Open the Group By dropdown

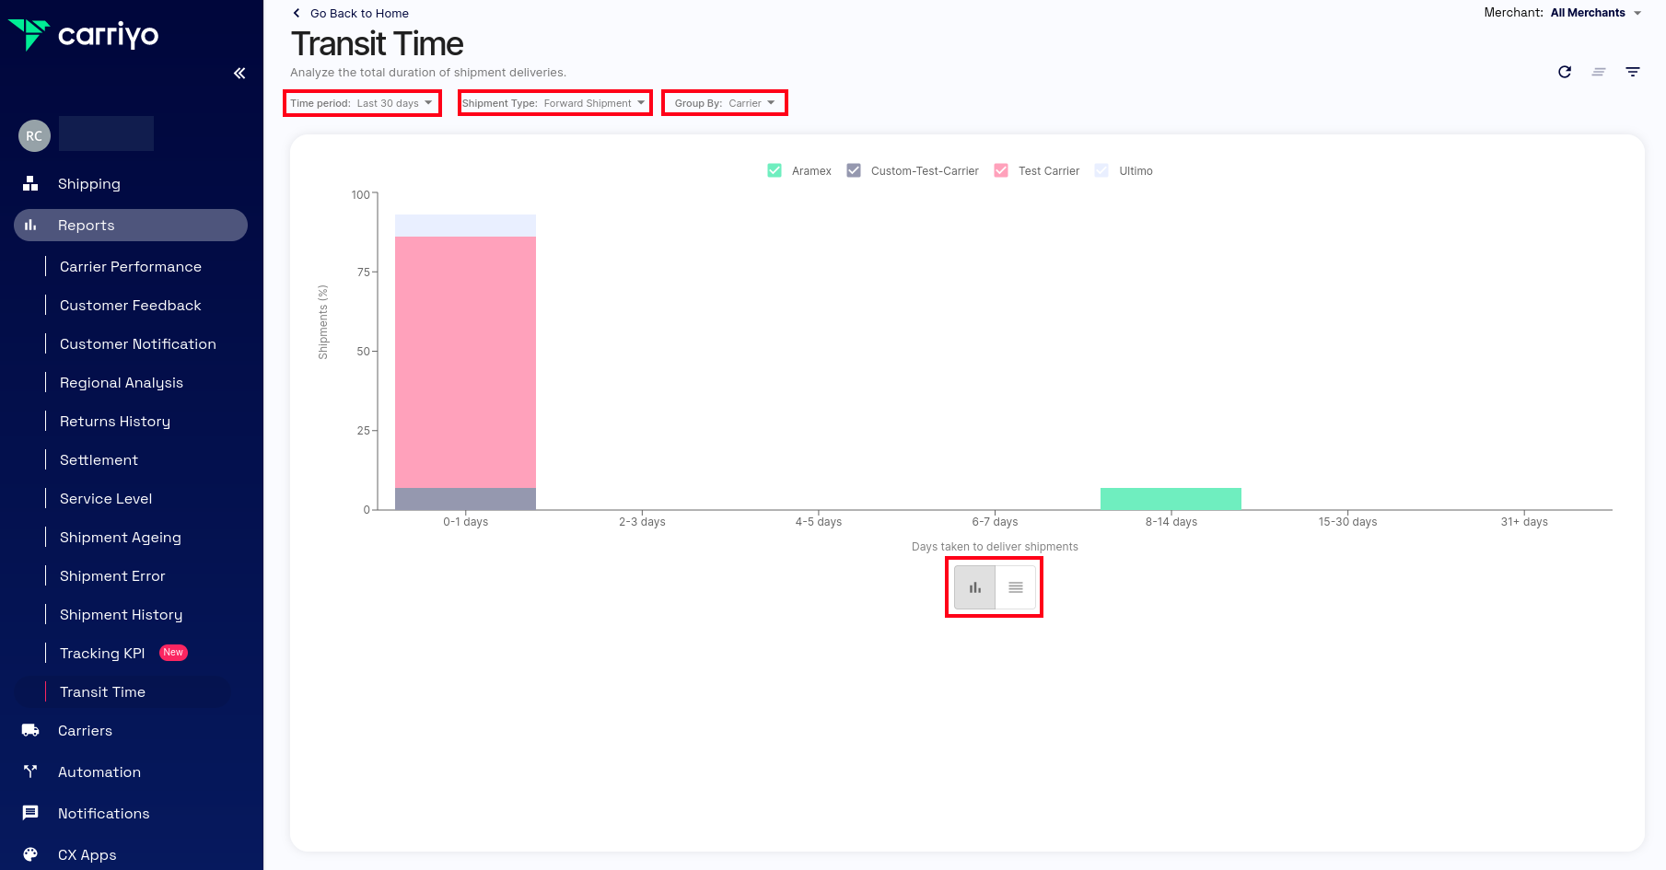tap(724, 103)
